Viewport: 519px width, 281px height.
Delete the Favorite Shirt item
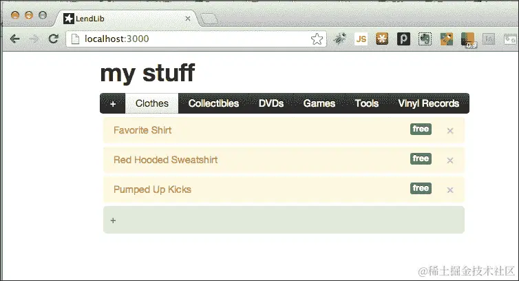tap(449, 131)
